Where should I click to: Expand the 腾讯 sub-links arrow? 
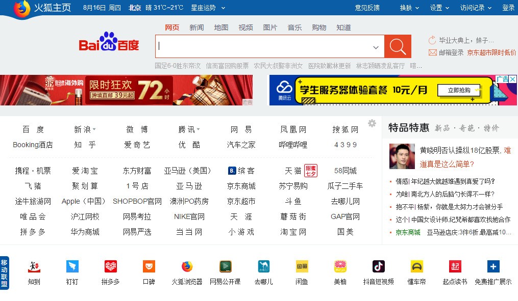pyautogui.click(x=198, y=129)
